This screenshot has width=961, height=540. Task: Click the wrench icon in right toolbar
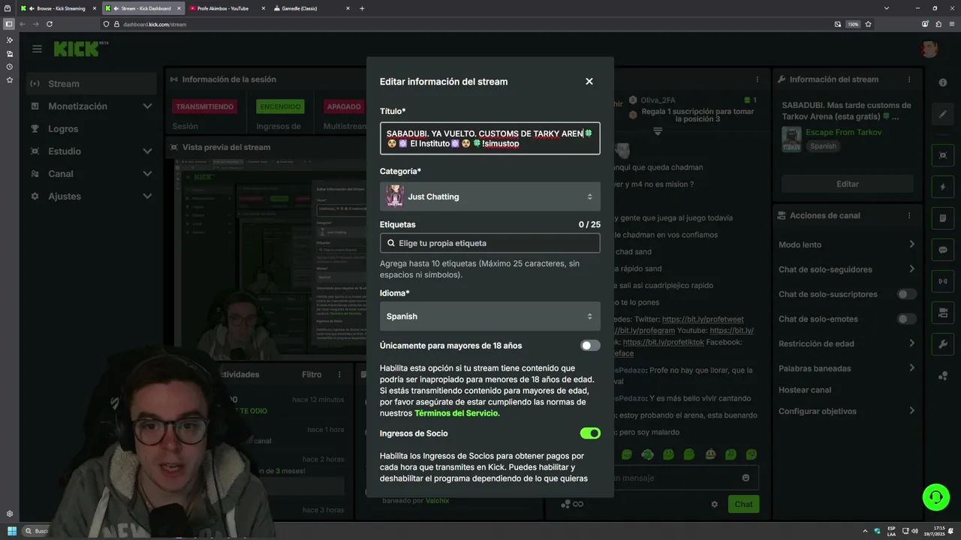pos(943,344)
